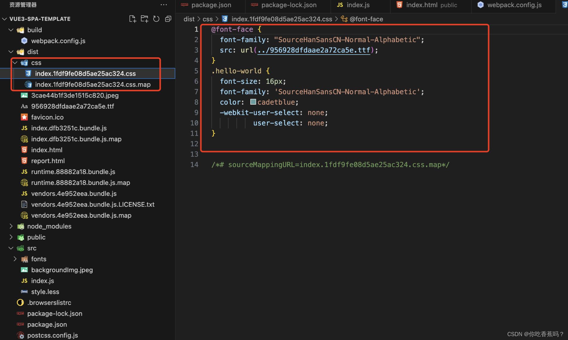This screenshot has width=568, height=340.
Task: Click map icon of runtime.88882a18.bundle.js.map
Action: [x=24, y=183]
